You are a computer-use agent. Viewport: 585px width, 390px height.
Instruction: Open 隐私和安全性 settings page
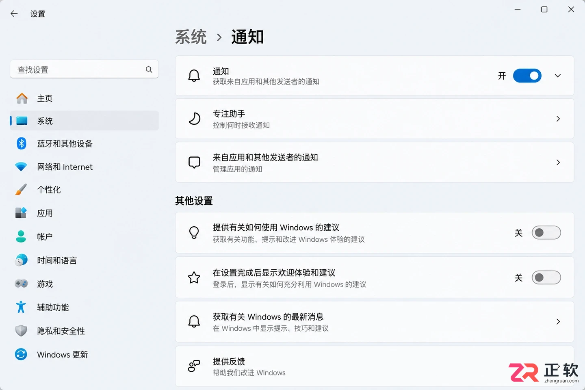pyautogui.click(x=84, y=331)
